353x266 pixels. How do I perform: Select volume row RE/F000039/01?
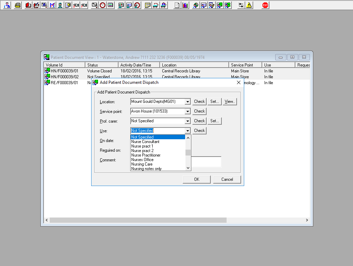177,83
